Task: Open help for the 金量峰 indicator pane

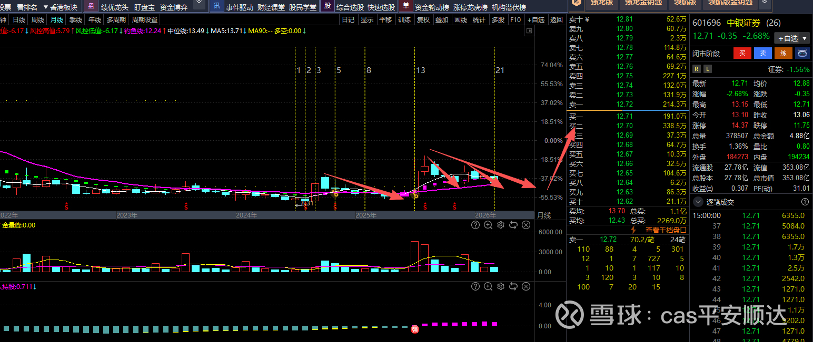Action: pos(475,225)
